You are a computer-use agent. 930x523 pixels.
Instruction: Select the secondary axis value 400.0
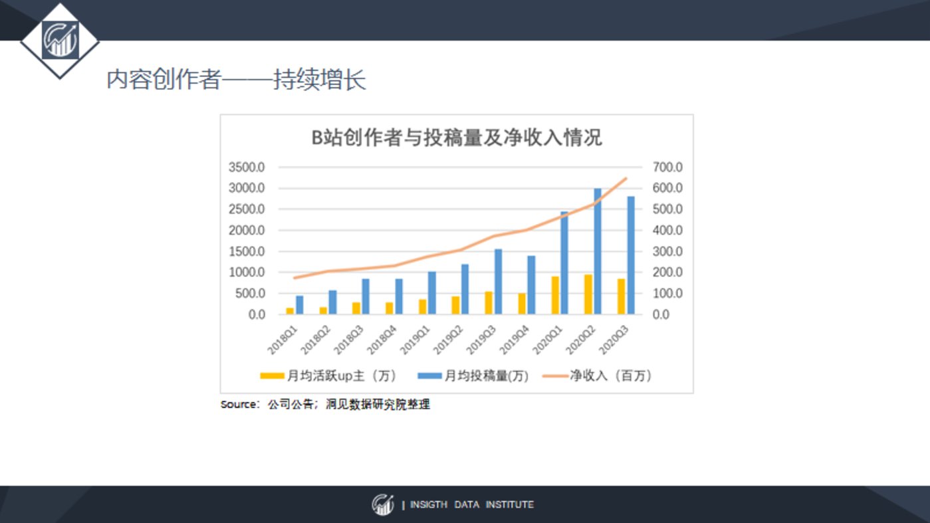pyautogui.click(x=667, y=231)
